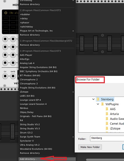
Task: Remove directory under the VST3 path
Action: (x=47, y=153)
